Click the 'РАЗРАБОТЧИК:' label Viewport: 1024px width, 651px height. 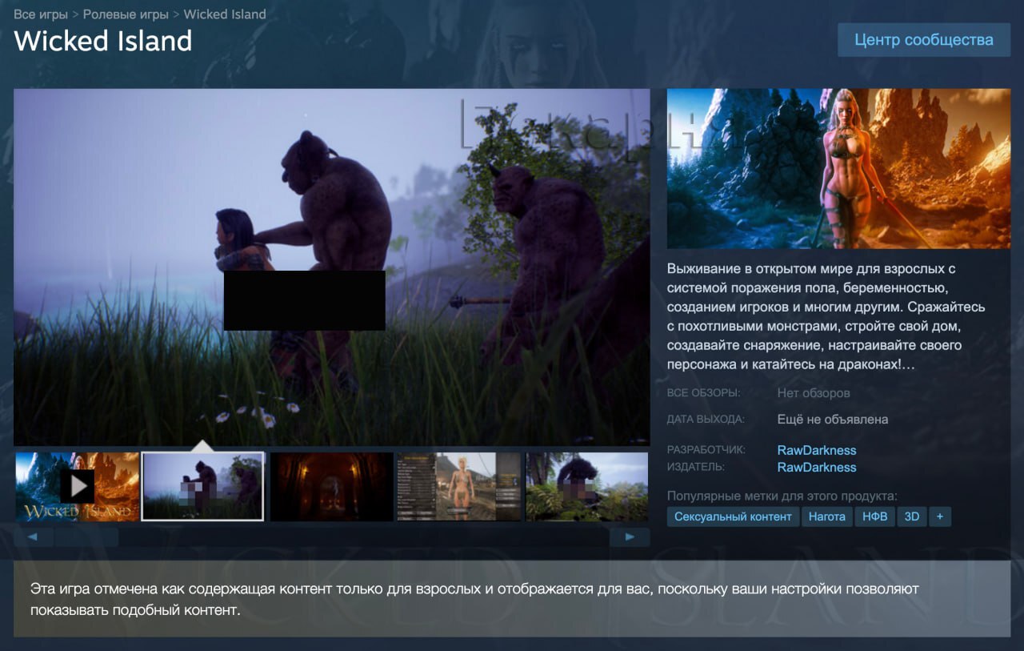coord(706,450)
